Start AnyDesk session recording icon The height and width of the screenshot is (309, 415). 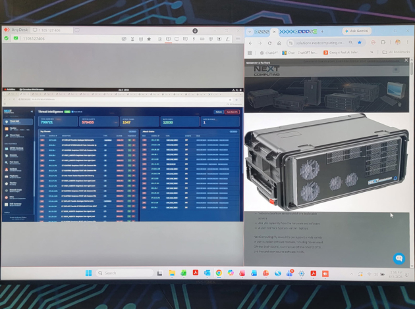pyautogui.click(x=219, y=39)
